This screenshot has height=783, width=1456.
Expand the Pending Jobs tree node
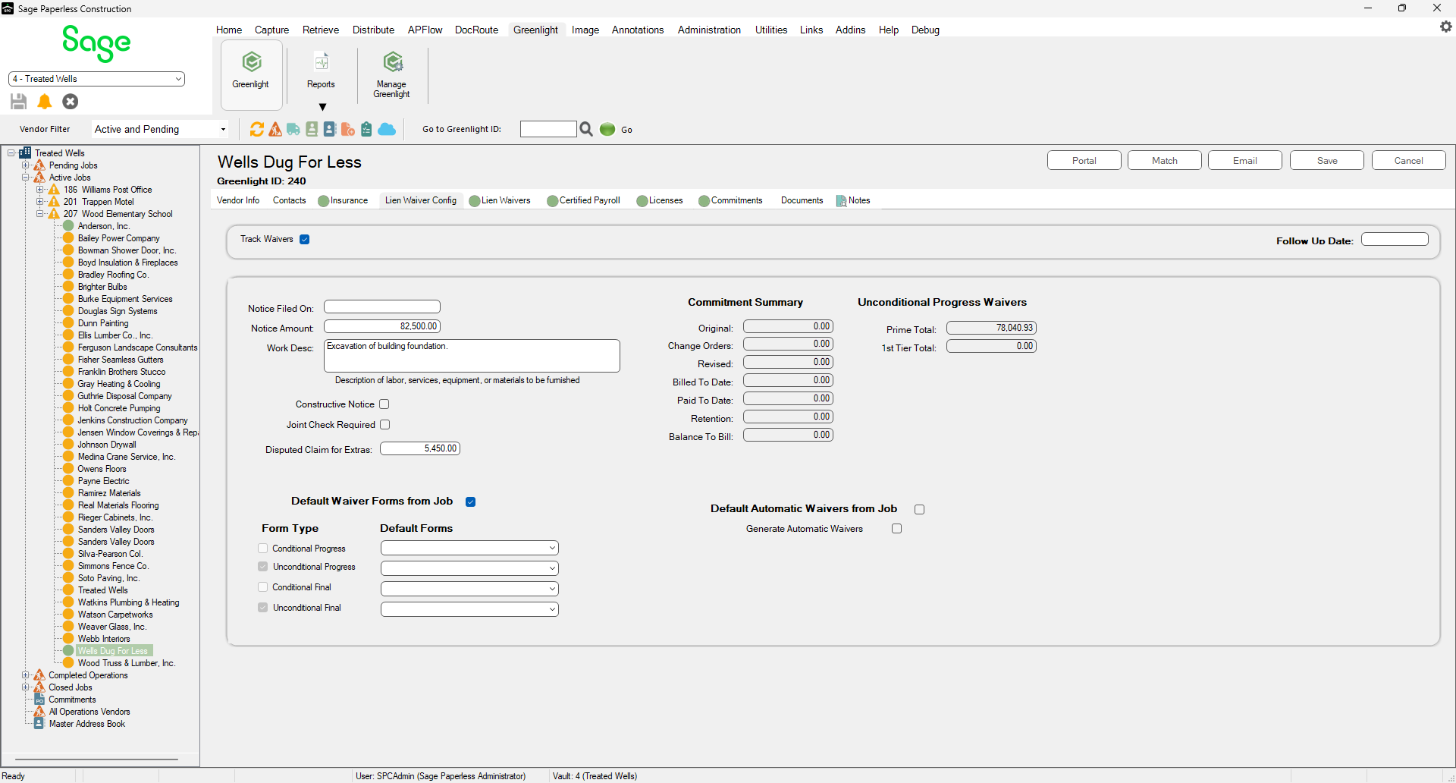[x=25, y=165]
